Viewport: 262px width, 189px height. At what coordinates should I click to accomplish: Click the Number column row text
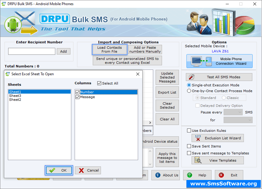(x=87, y=92)
